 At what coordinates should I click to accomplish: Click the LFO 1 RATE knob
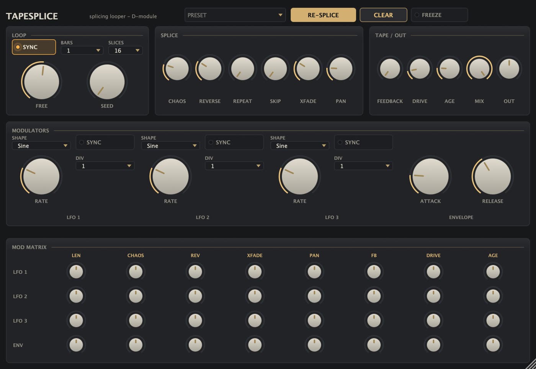[x=41, y=176]
